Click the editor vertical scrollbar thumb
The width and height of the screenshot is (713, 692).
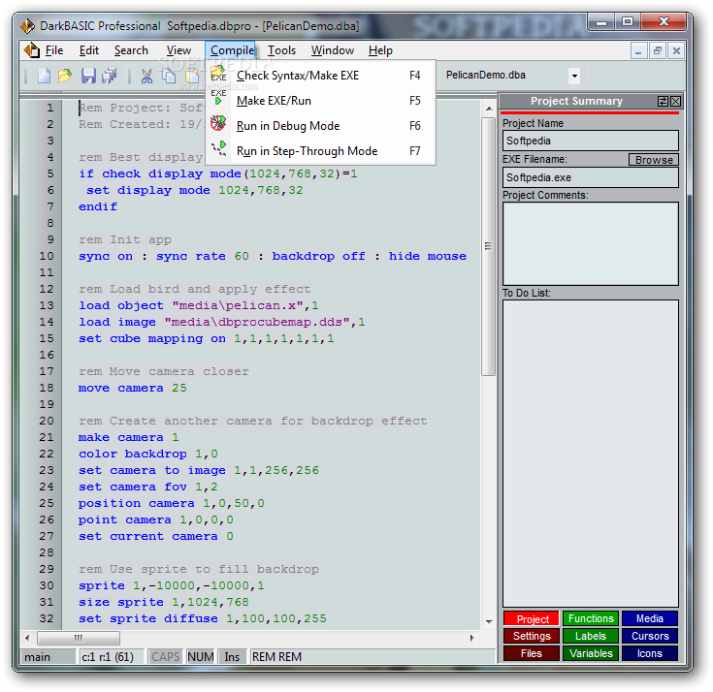point(488,246)
